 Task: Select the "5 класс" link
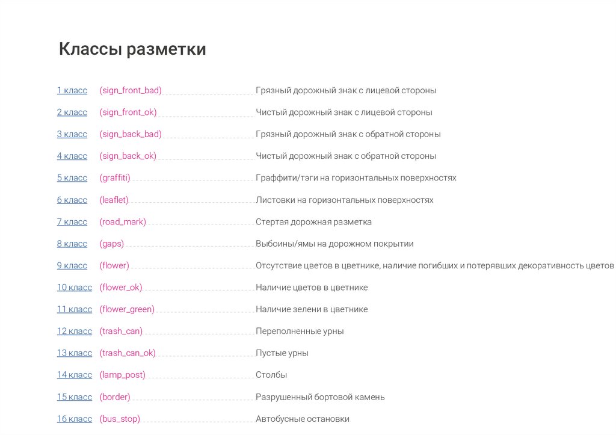(x=72, y=178)
